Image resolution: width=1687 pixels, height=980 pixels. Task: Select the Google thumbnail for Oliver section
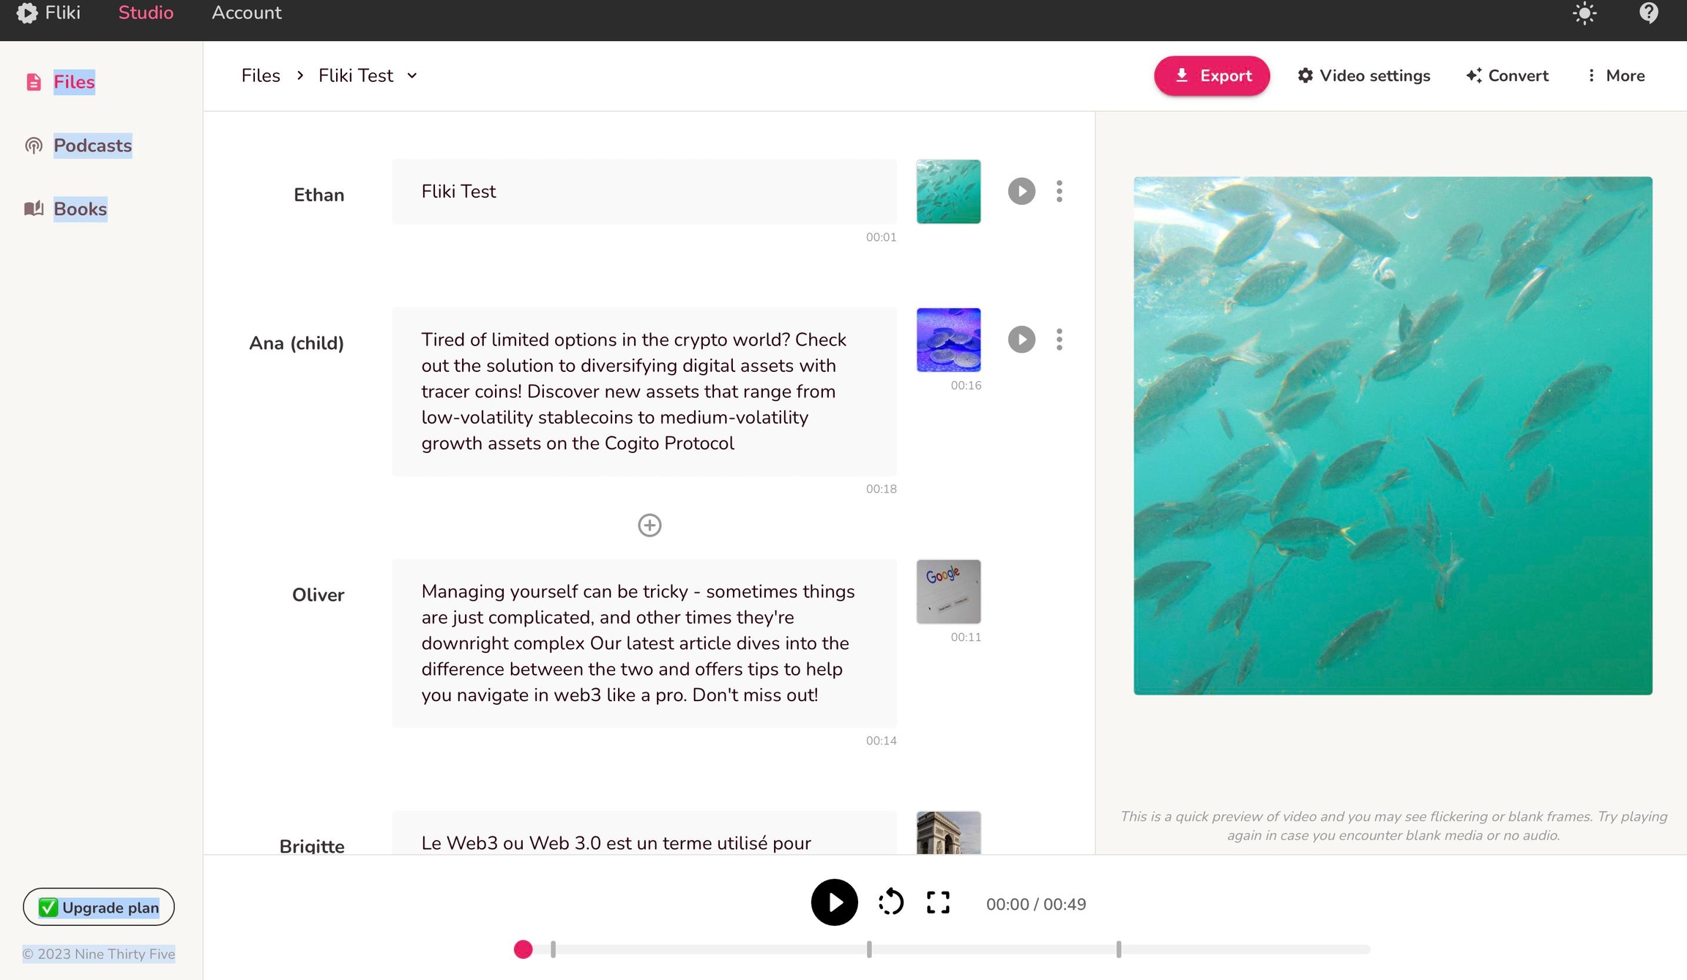point(948,591)
